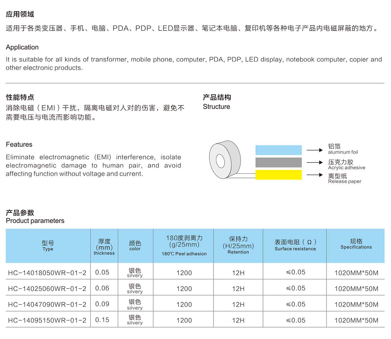Click the '颜色 color' column header
This screenshot has width=391, height=339.
tap(135, 246)
